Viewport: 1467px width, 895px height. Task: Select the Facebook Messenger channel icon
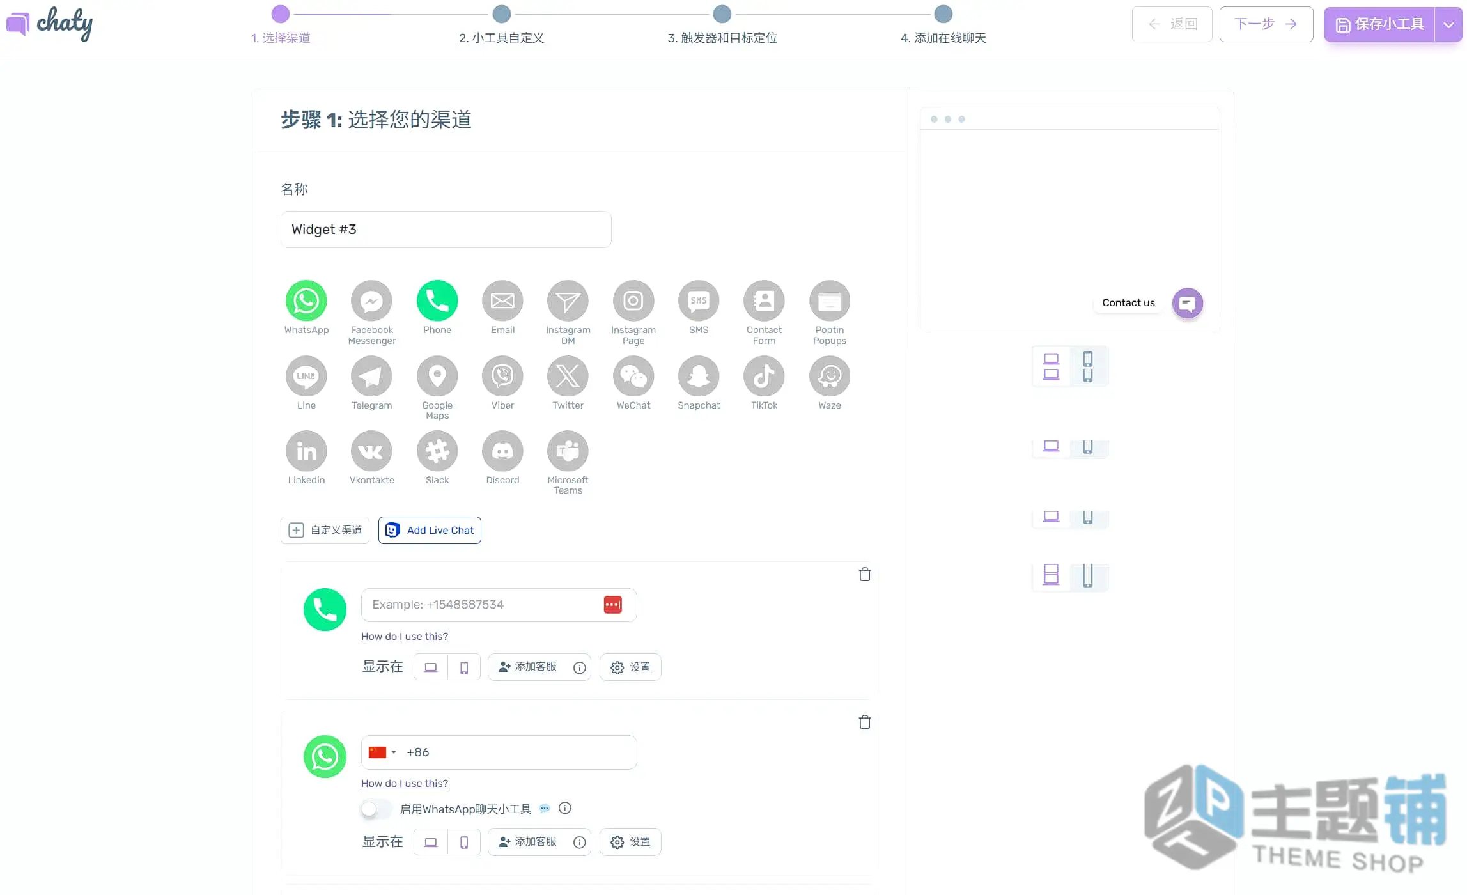[x=371, y=300]
